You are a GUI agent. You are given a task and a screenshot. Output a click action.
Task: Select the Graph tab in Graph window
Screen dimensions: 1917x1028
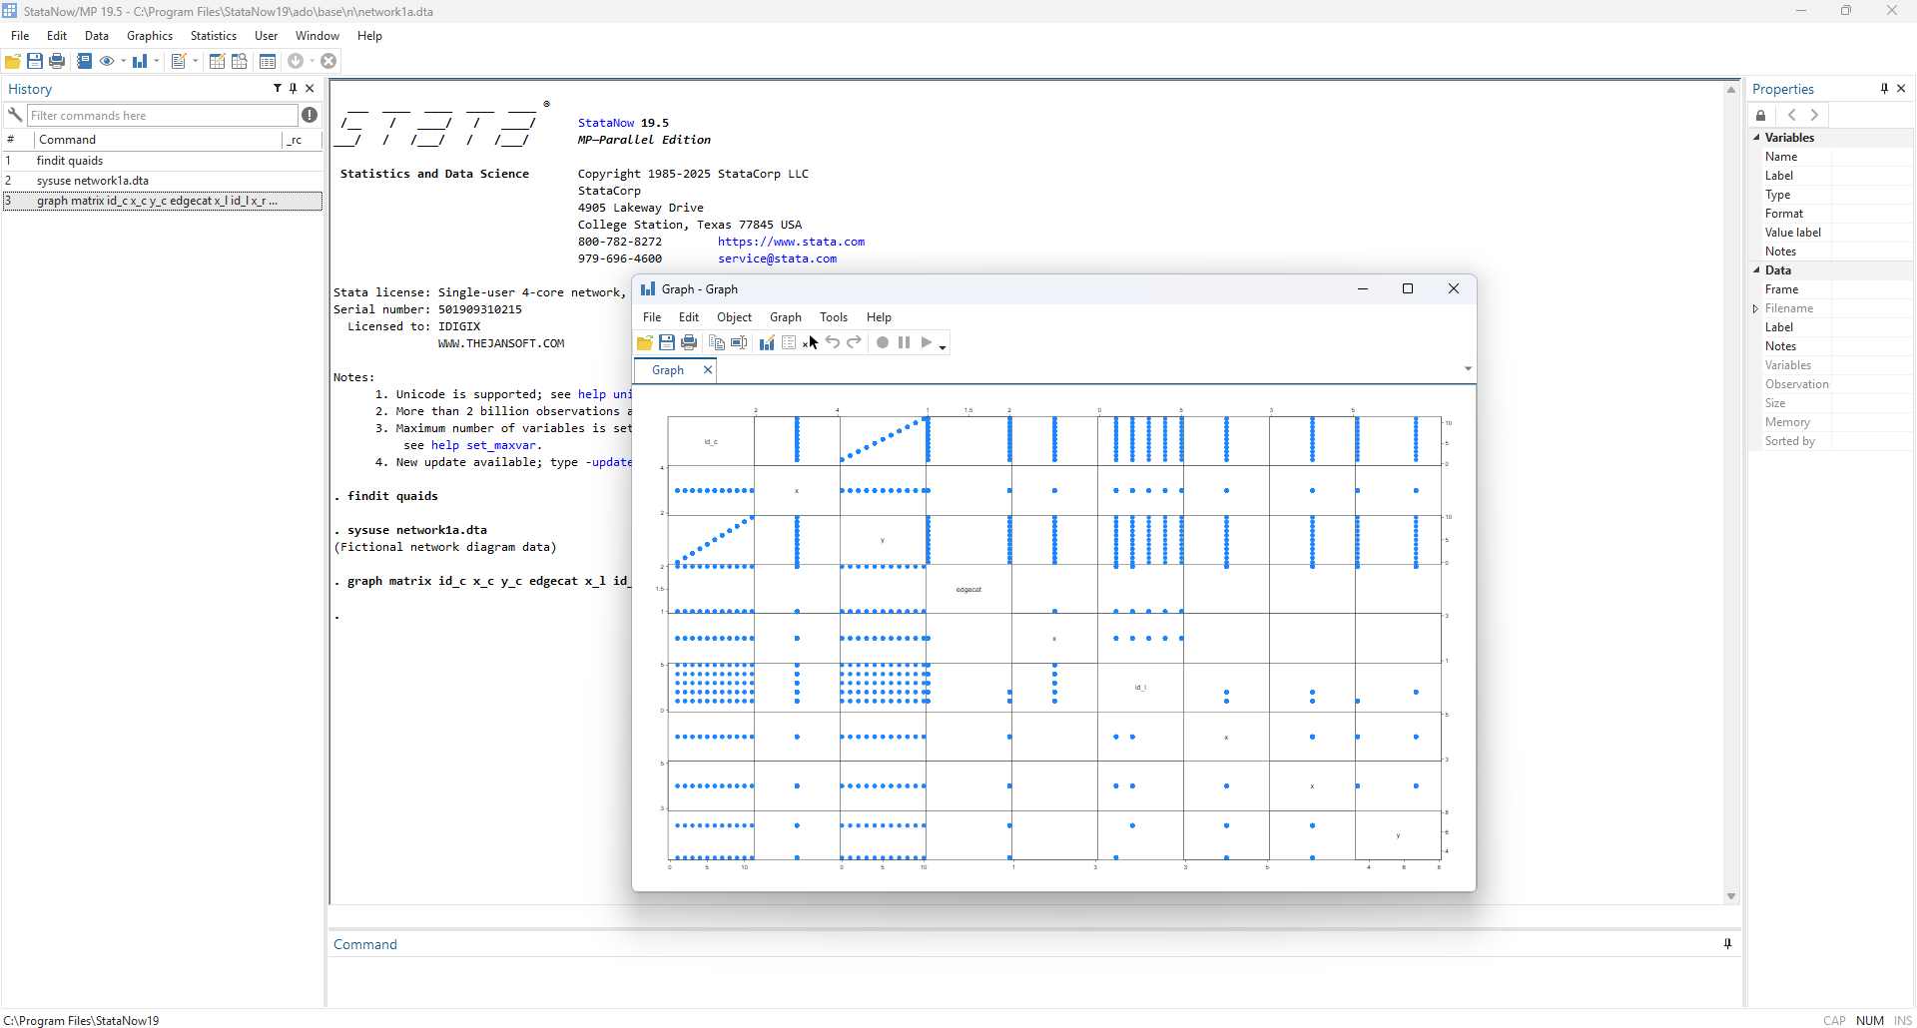tap(668, 370)
